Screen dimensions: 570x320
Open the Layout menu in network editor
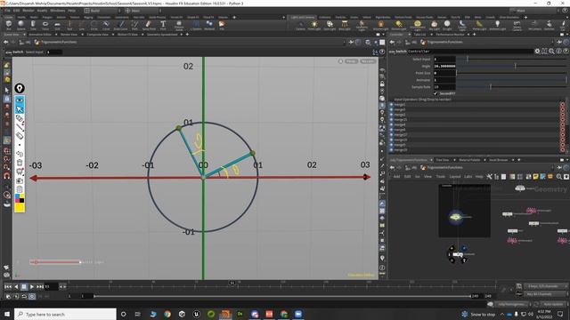point(455,177)
